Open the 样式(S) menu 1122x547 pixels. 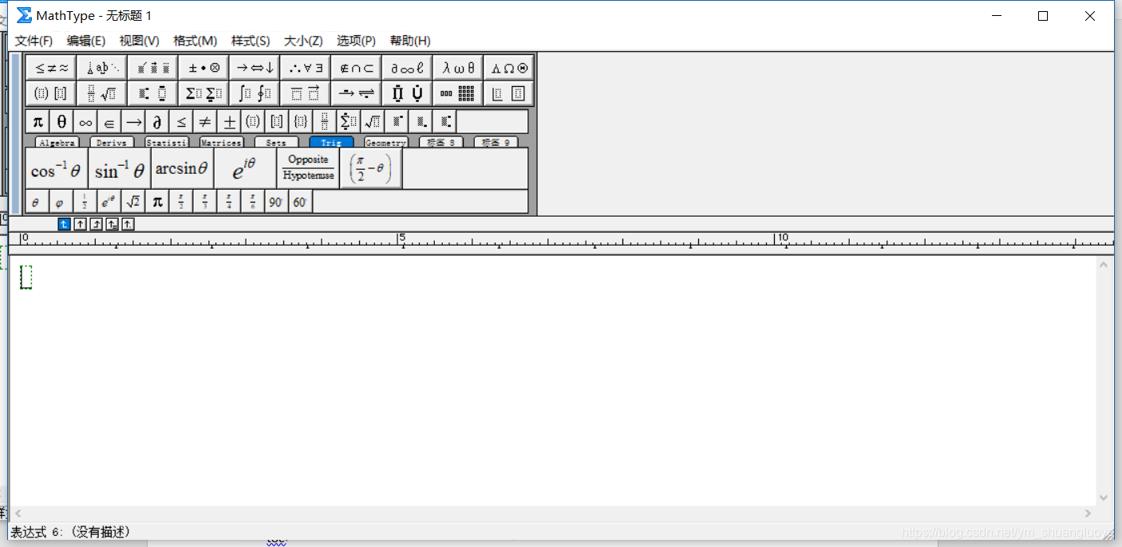[x=250, y=41]
